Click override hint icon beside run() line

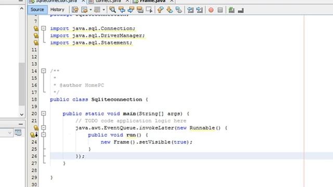(x=34, y=135)
